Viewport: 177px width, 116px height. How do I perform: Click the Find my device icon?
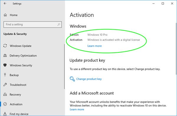pos(5,114)
